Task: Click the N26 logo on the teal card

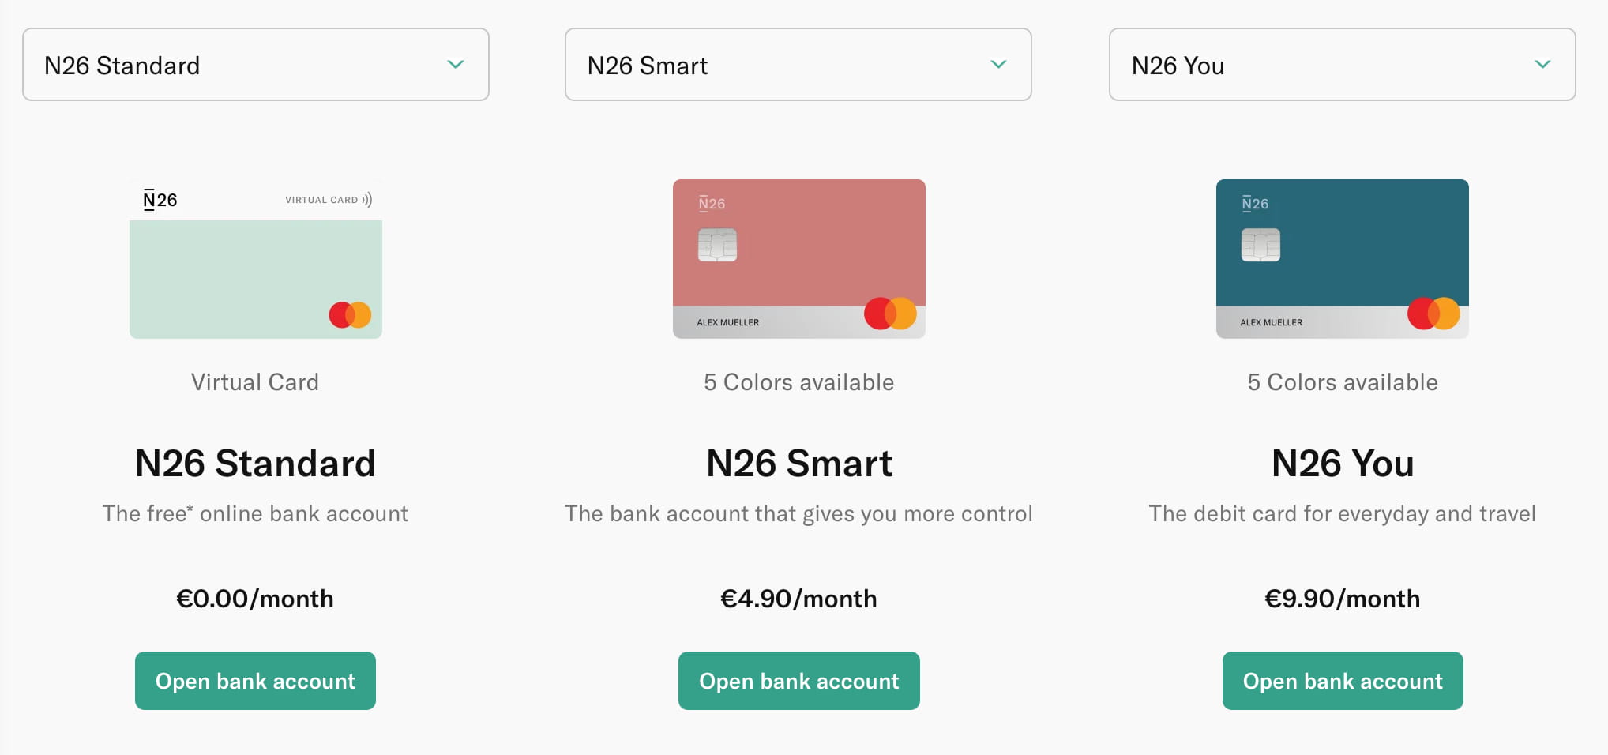Action: pyautogui.click(x=1255, y=204)
